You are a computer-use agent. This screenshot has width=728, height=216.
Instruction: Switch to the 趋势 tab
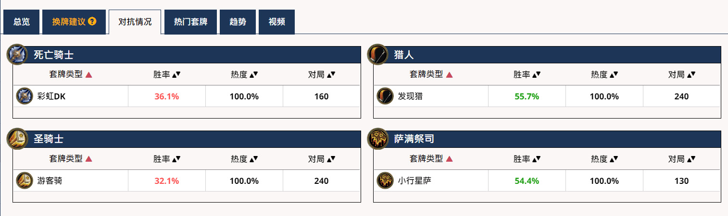[238, 22]
